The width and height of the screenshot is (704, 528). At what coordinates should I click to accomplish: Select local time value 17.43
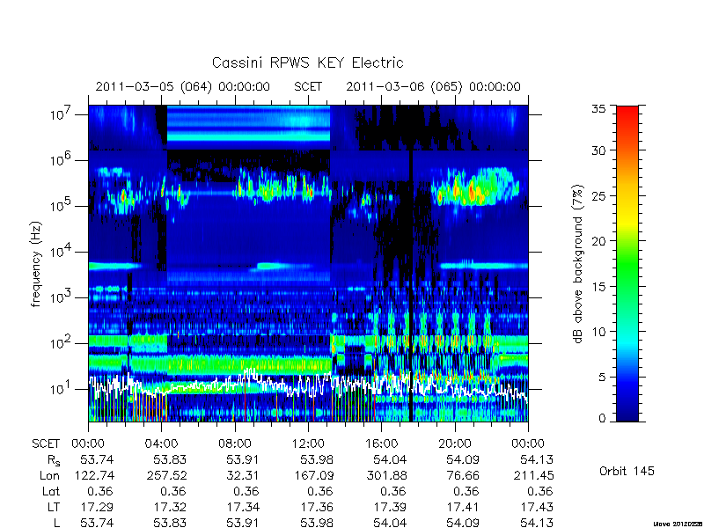pos(537,507)
